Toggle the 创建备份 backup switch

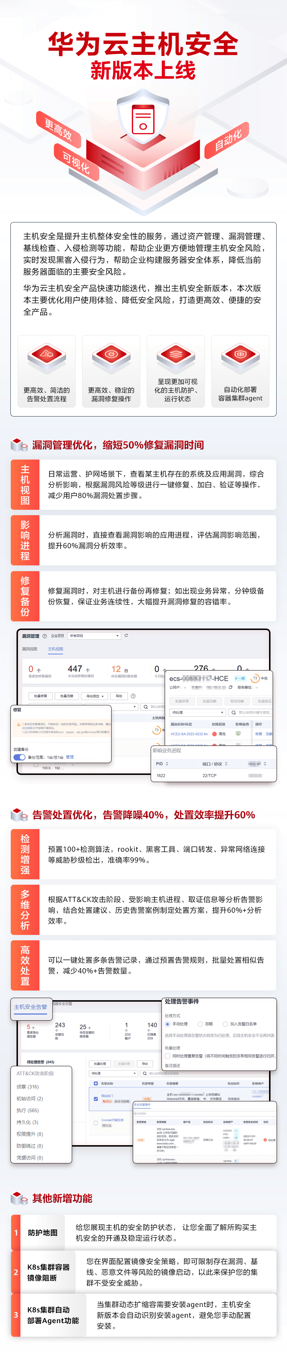[20, 757]
